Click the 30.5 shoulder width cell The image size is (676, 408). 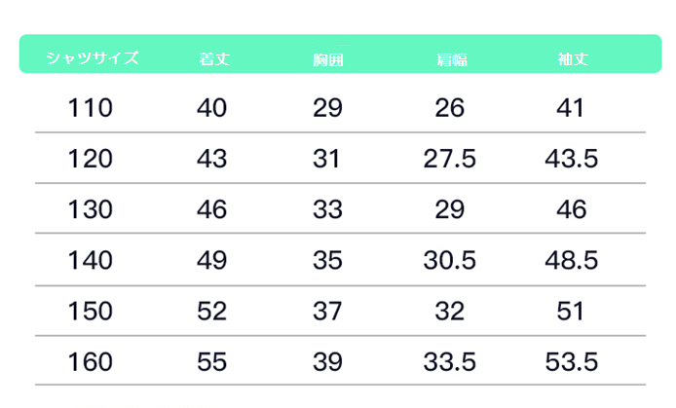[450, 260]
